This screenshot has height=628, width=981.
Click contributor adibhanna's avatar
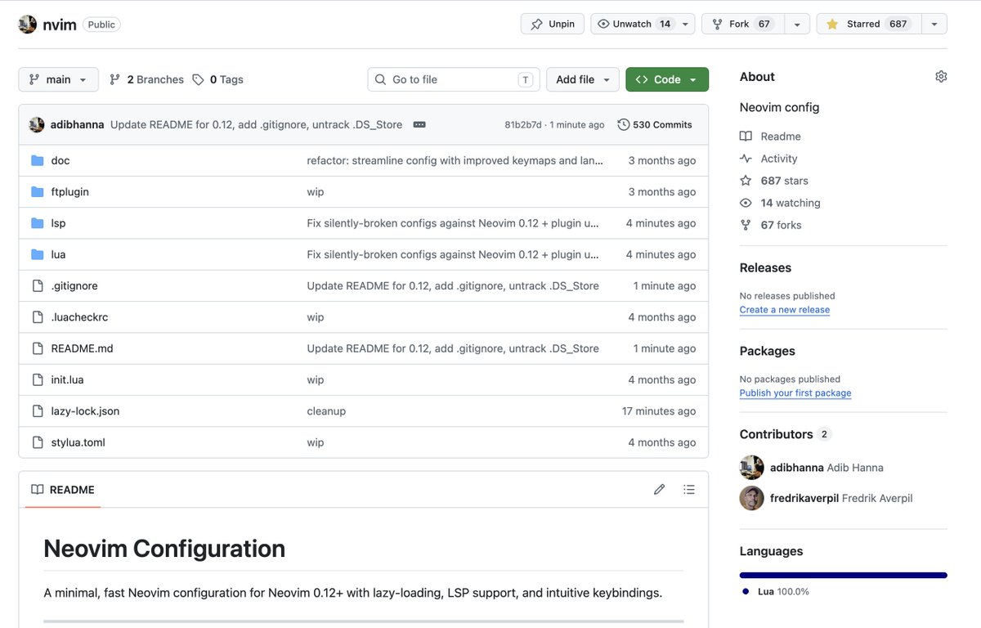[752, 468]
